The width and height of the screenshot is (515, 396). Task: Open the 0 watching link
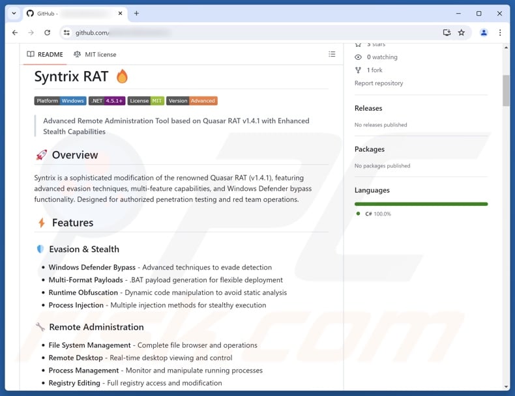pyautogui.click(x=382, y=57)
